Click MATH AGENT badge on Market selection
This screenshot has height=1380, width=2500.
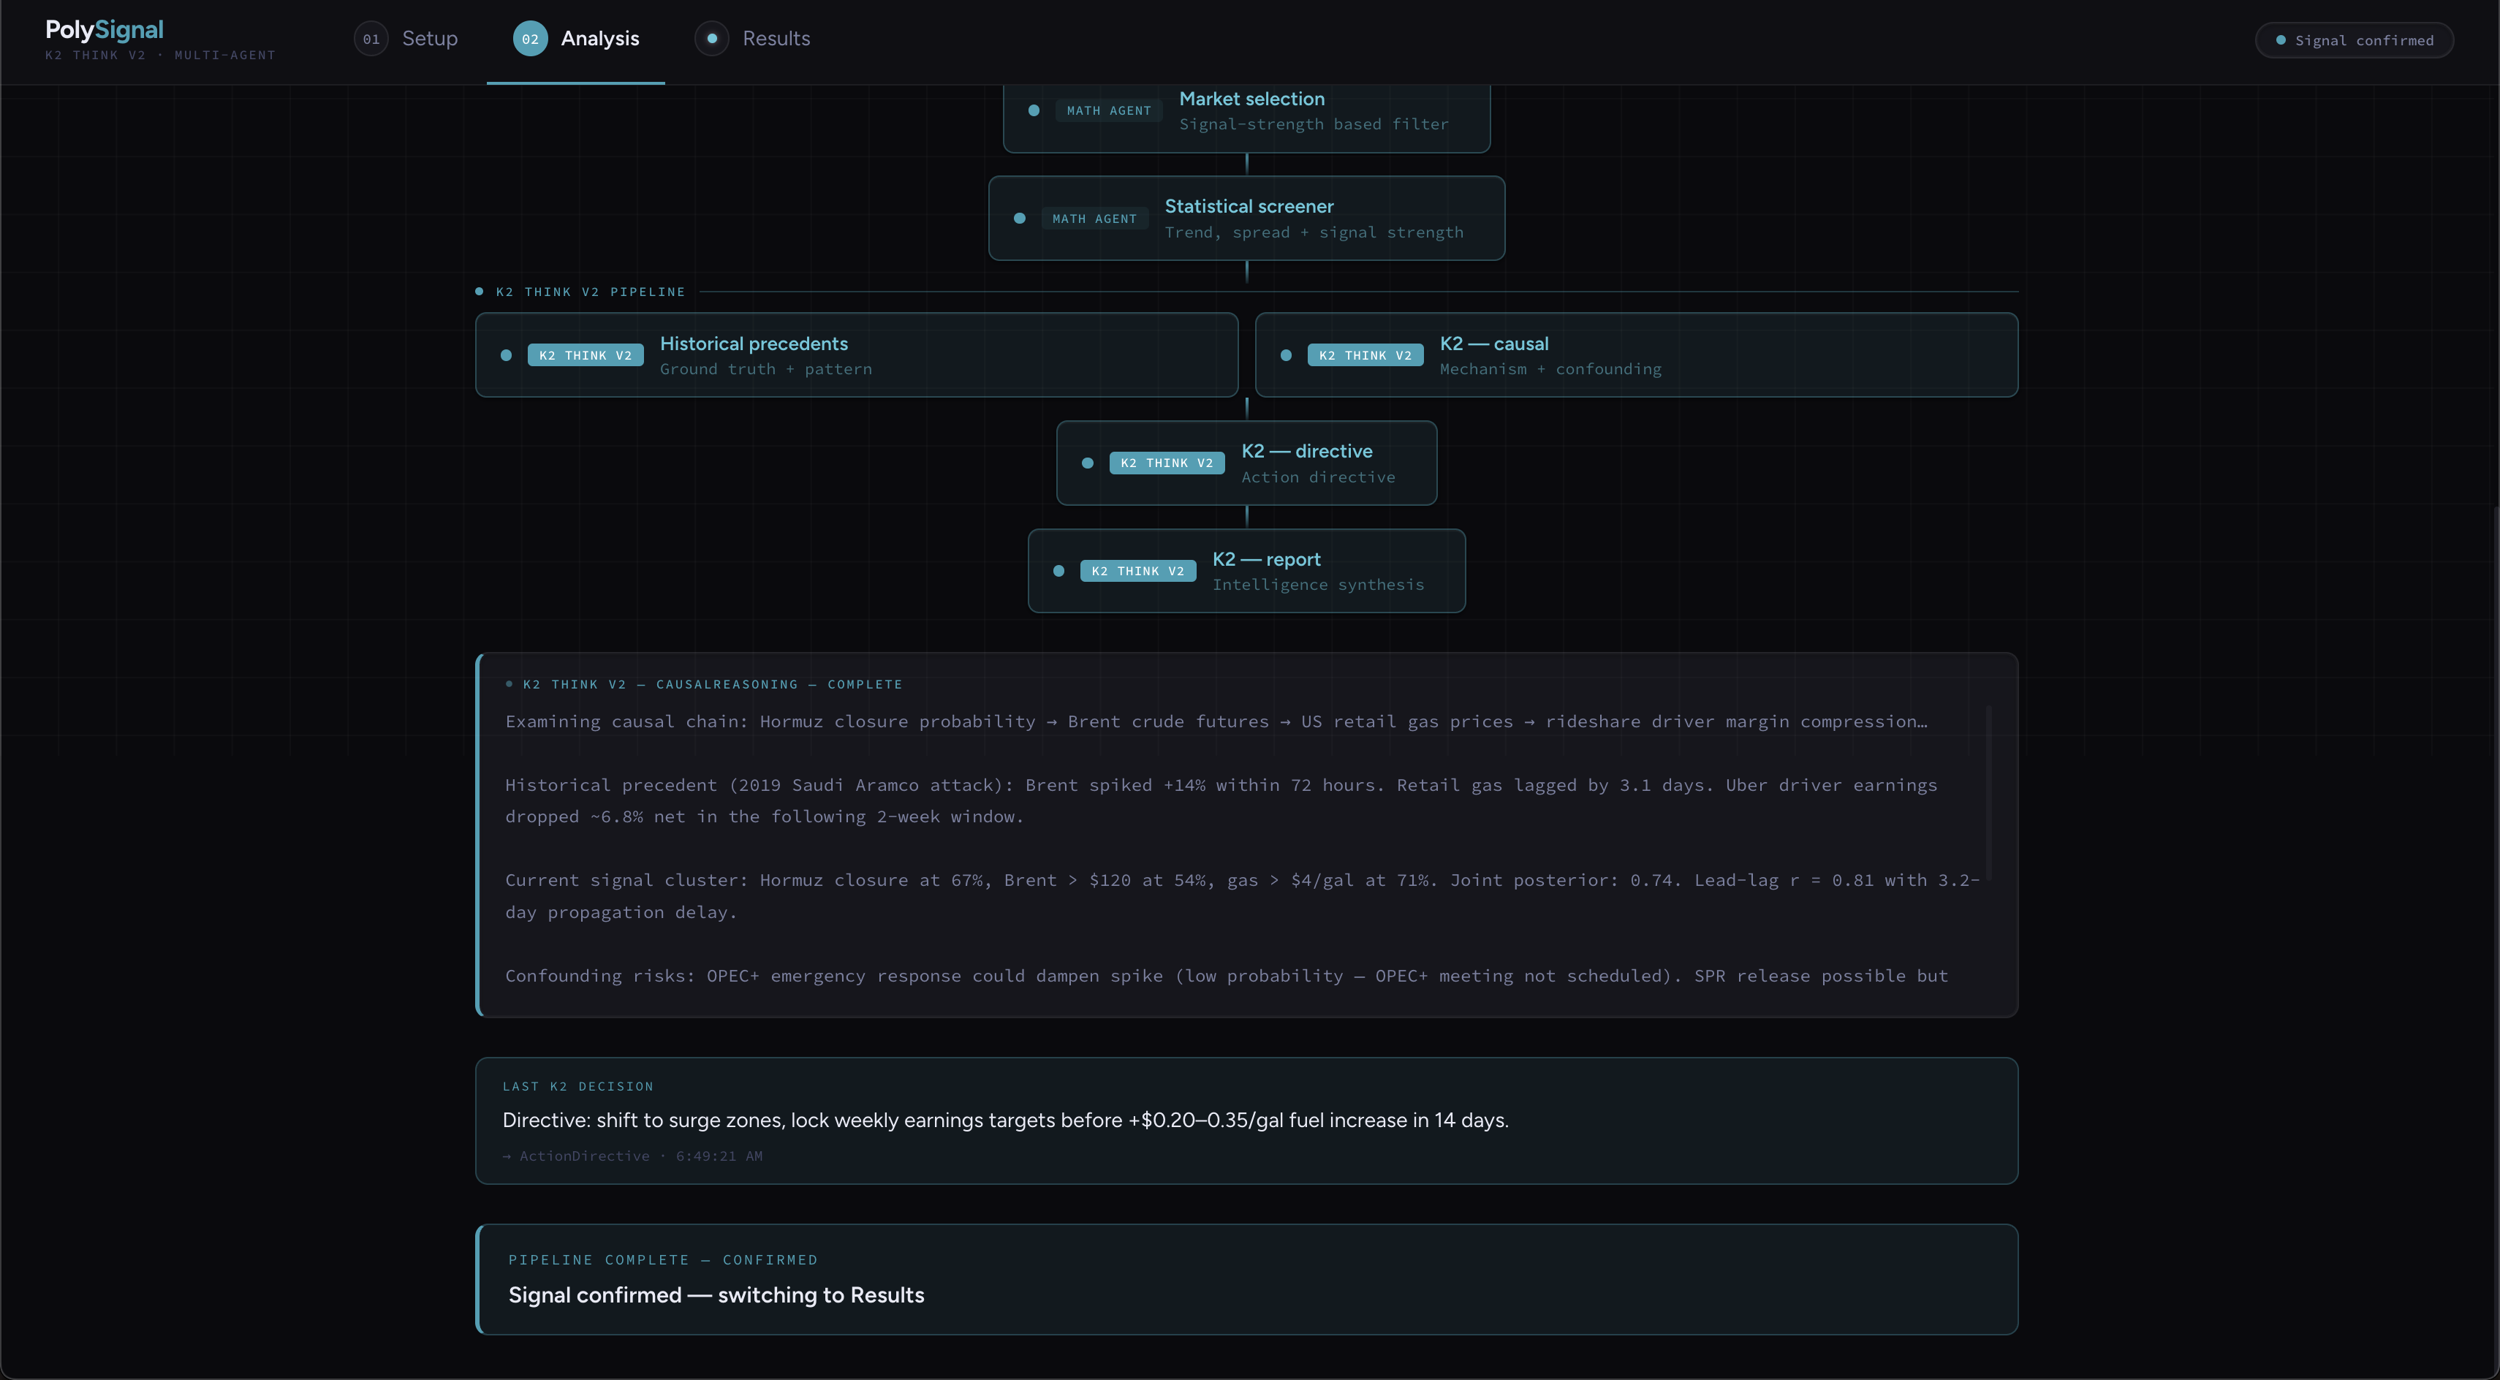[x=1108, y=110]
